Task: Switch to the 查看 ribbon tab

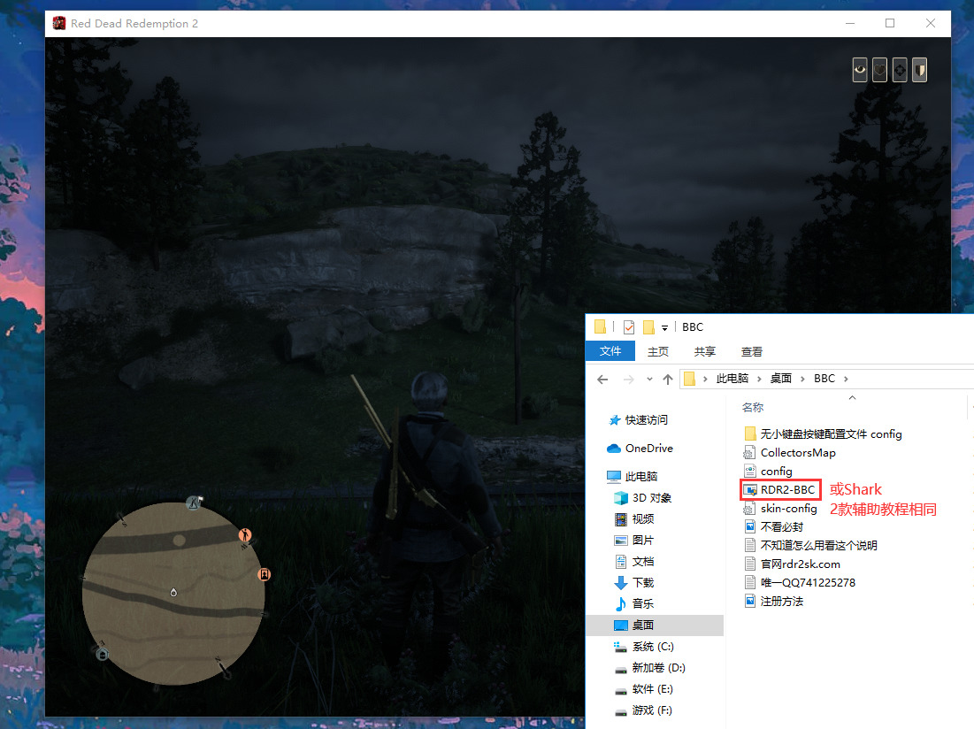Action: click(x=752, y=351)
